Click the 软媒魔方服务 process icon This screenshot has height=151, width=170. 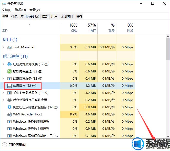click(x=9, y=79)
